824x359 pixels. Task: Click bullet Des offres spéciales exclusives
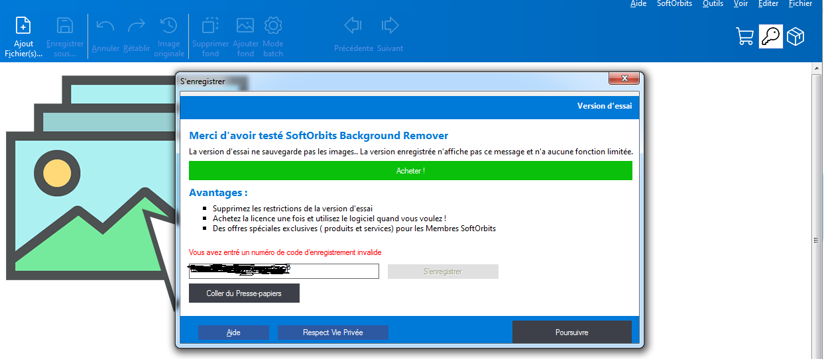click(x=354, y=229)
